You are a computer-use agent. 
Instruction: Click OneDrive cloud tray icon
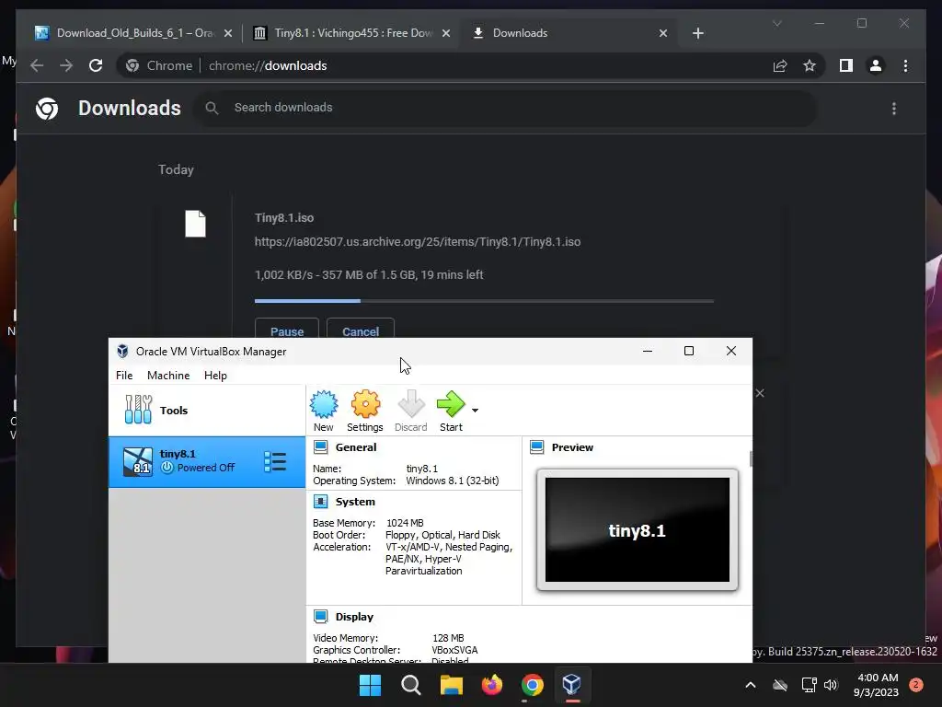click(x=780, y=685)
